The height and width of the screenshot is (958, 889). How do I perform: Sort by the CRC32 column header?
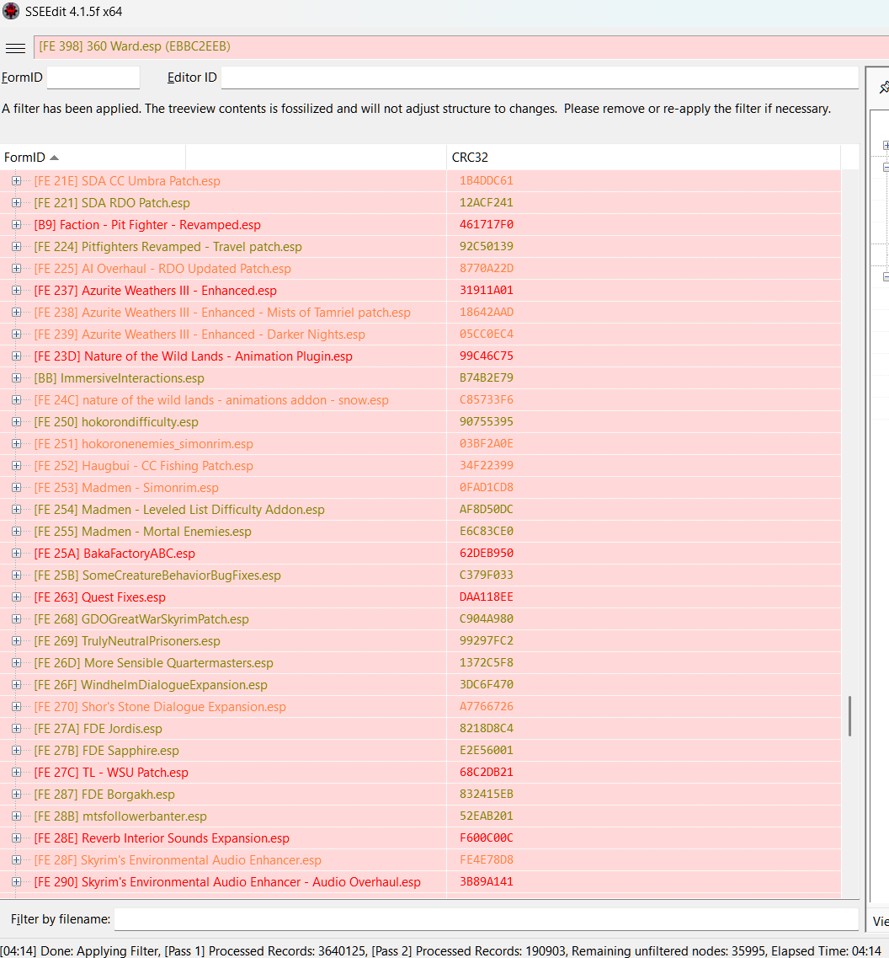click(643, 157)
